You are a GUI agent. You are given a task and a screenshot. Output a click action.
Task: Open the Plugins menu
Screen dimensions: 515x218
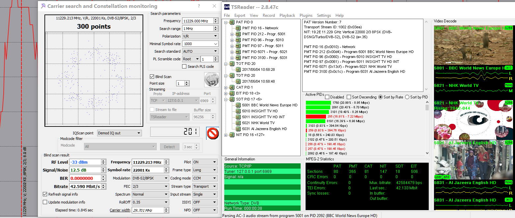coord(306,15)
